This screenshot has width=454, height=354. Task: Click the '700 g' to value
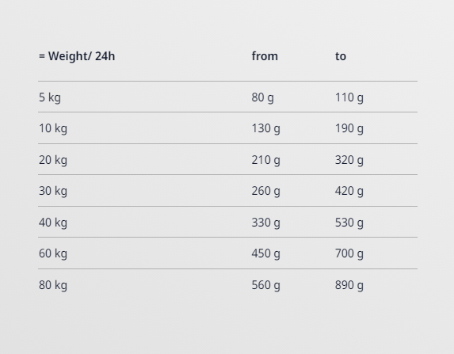click(349, 253)
